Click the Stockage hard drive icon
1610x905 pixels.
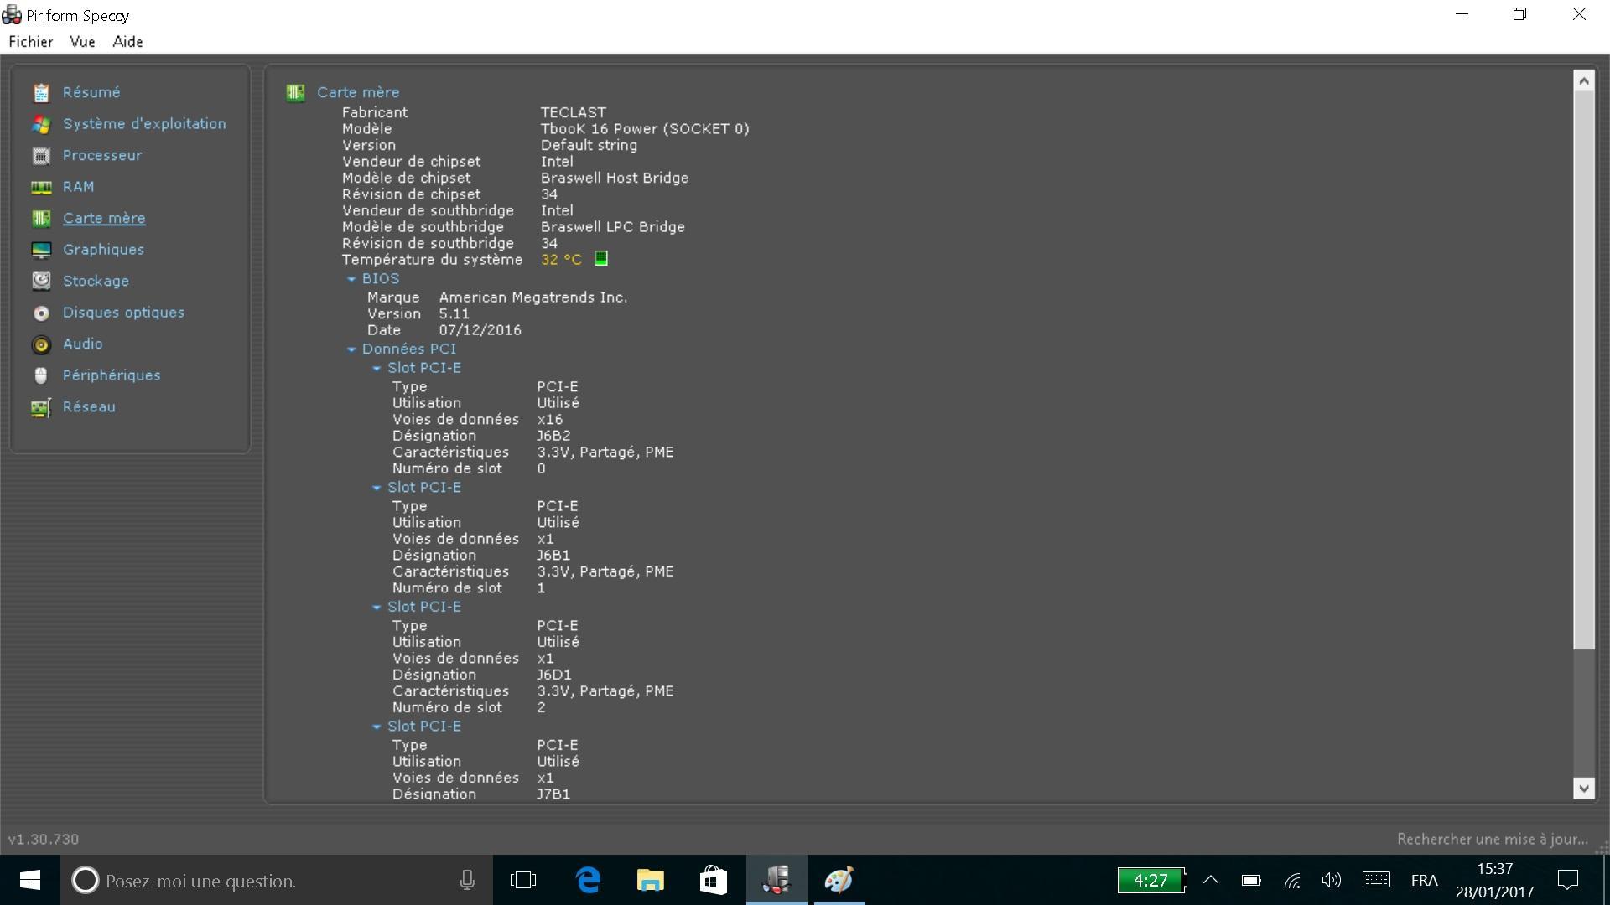pyautogui.click(x=41, y=282)
